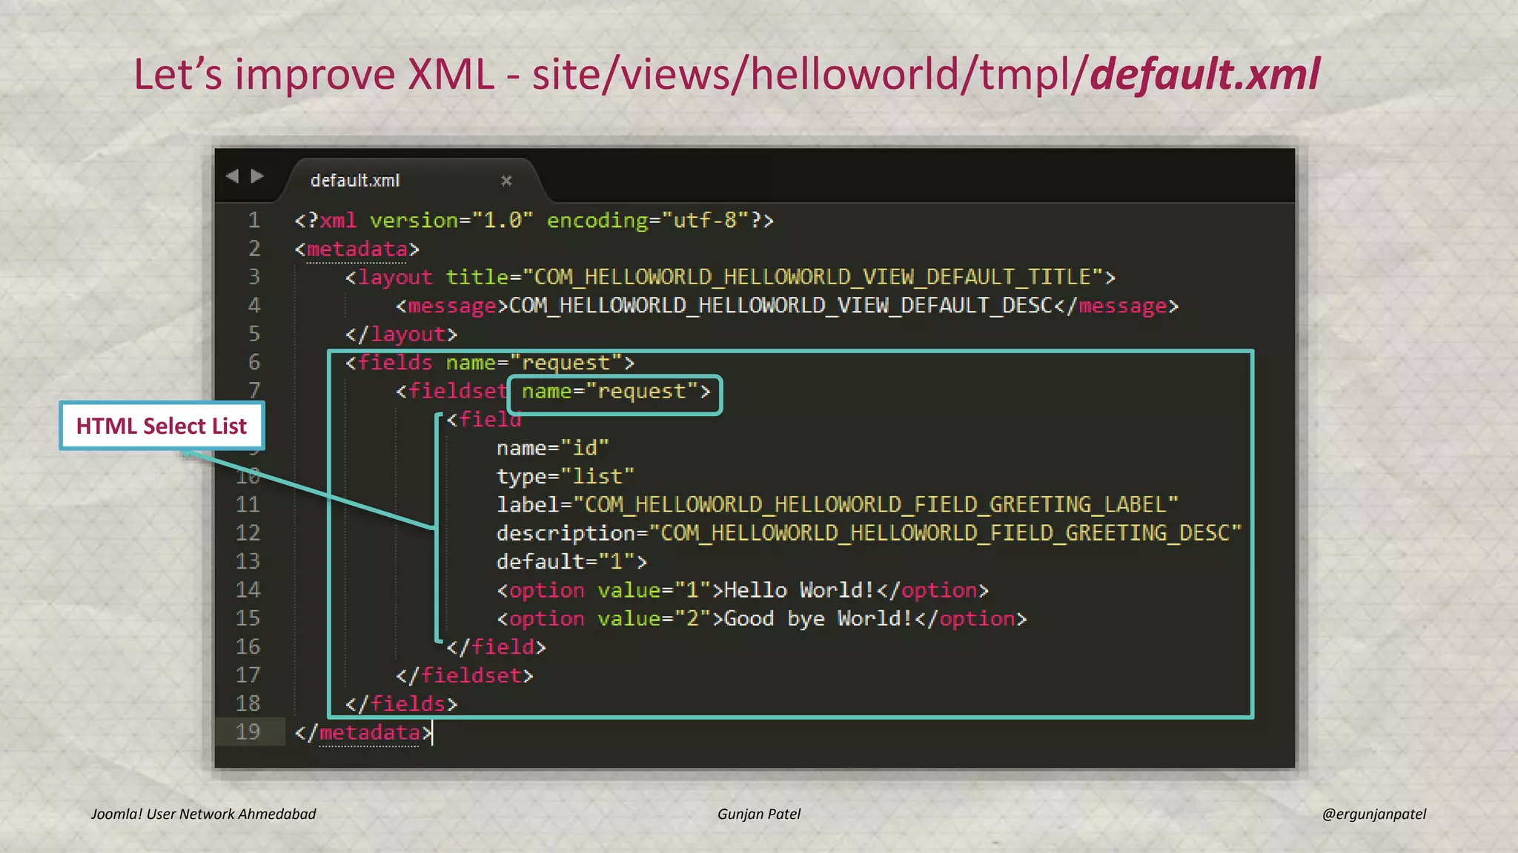Image resolution: width=1518 pixels, height=853 pixels.
Task: Click COM_HELLOWORLD_HELLOWORLD_VIEW_DEFAULT_TITLE string
Action: pyautogui.click(x=812, y=278)
